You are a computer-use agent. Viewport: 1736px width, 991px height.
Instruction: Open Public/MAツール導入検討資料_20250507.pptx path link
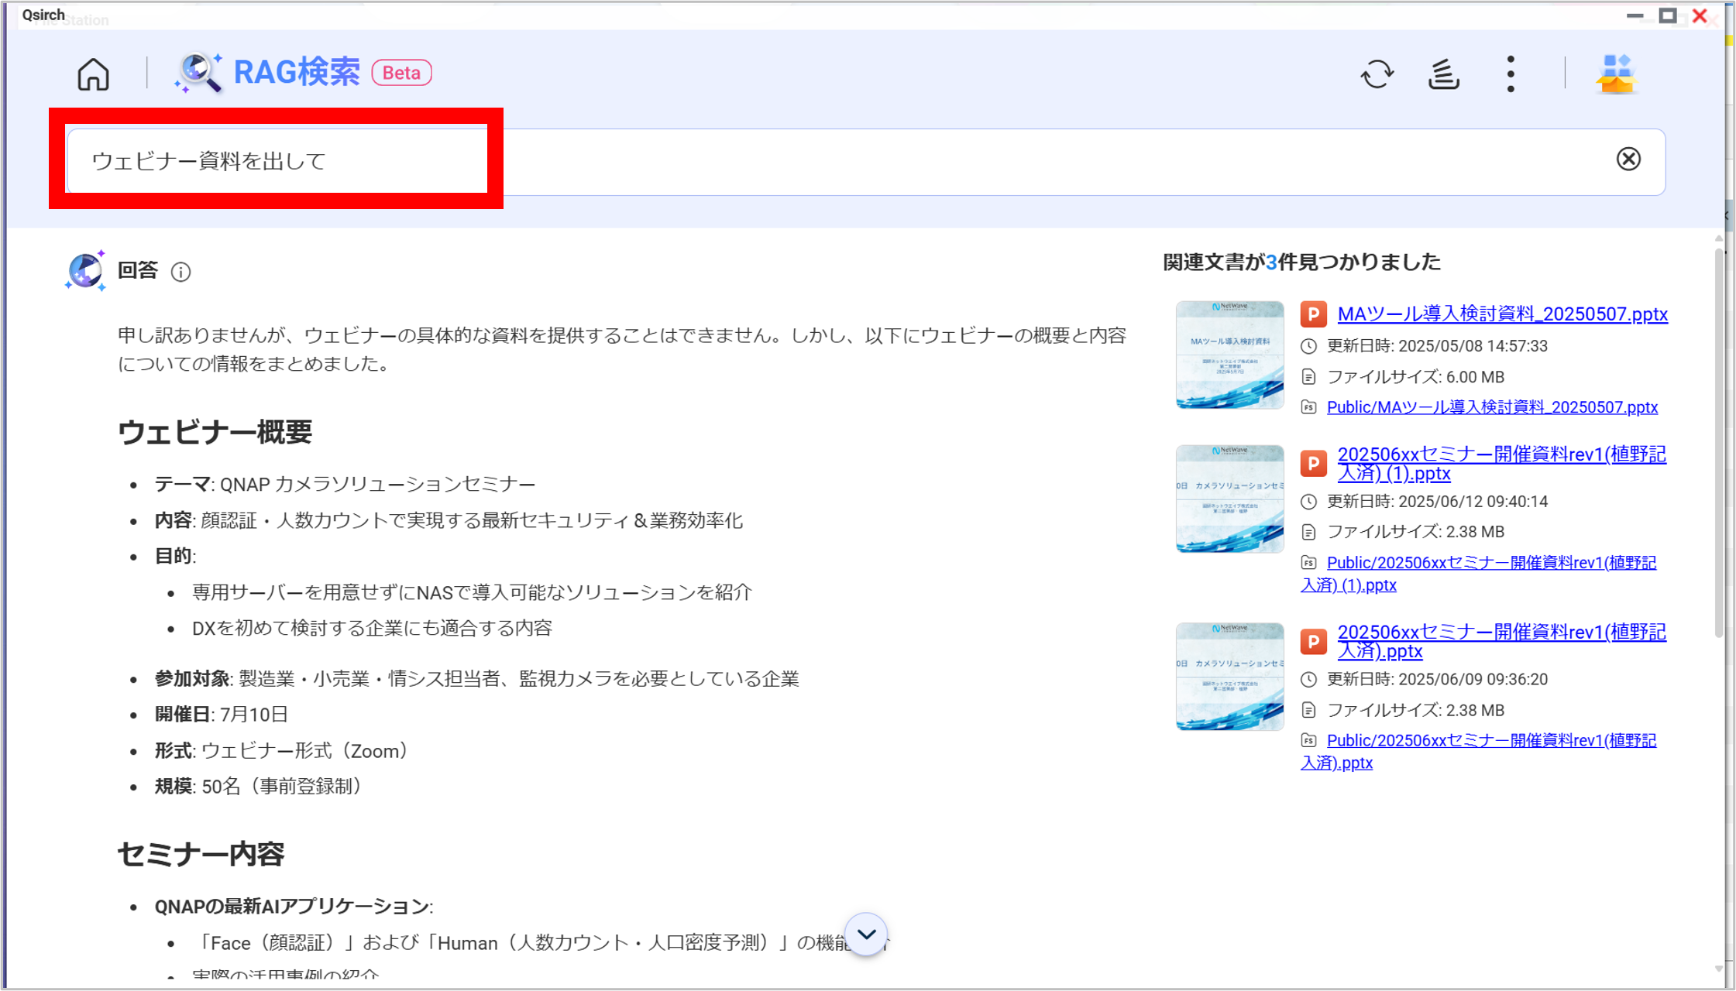pyautogui.click(x=1492, y=407)
